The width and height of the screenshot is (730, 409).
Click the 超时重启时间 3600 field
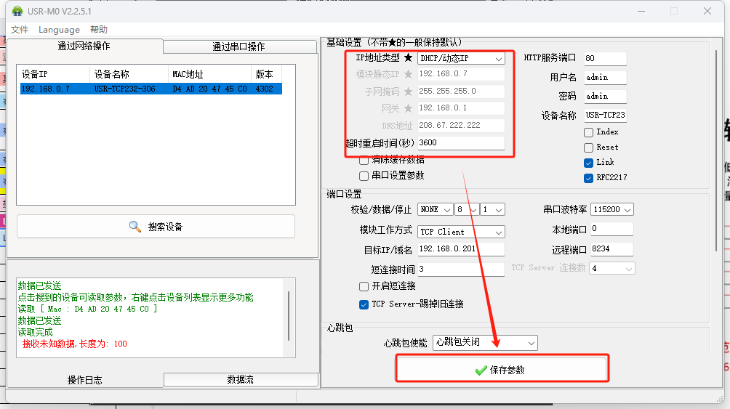click(461, 143)
